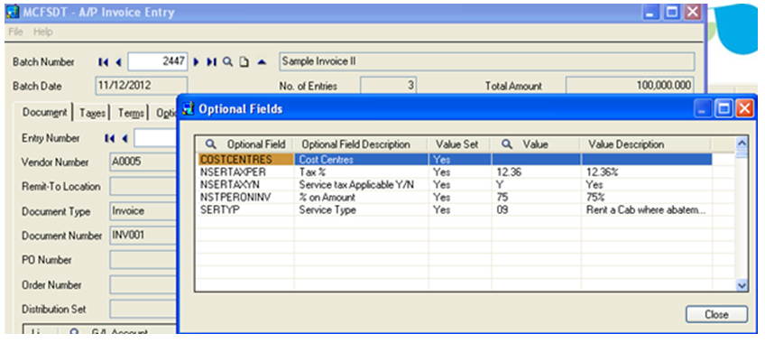Select the NSERTAXYN optional field cell

245,185
